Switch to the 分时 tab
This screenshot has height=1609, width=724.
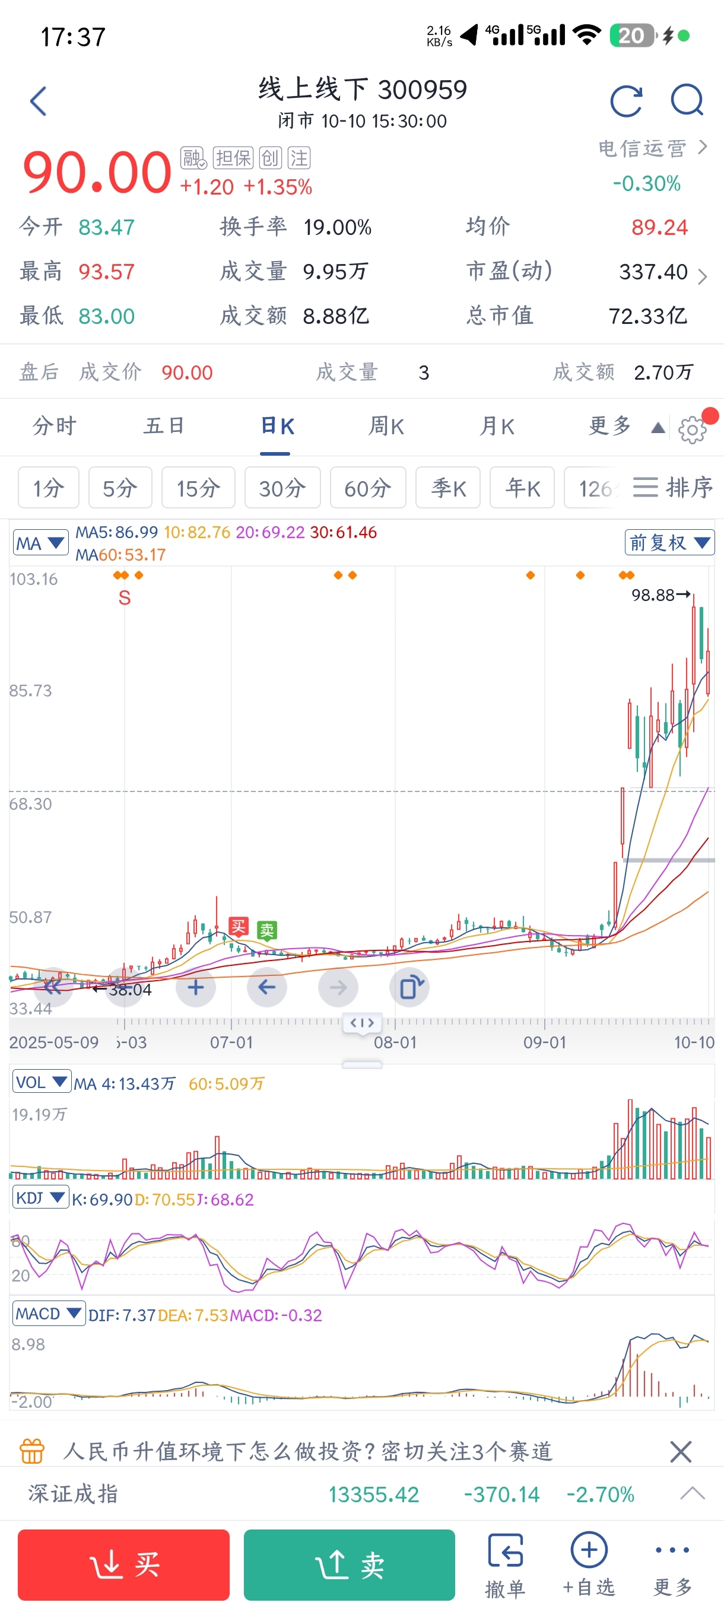pyautogui.click(x=55, y=427)
